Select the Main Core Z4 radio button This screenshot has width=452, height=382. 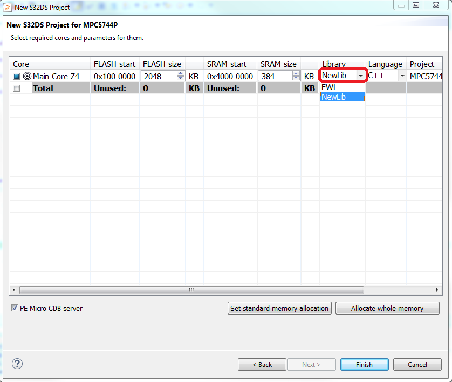pyautogui.click(x=27, y=77)
